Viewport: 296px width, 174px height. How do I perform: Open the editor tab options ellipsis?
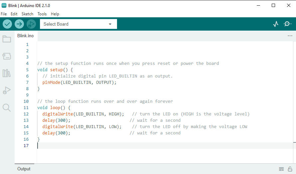click(x=290, y=36)
